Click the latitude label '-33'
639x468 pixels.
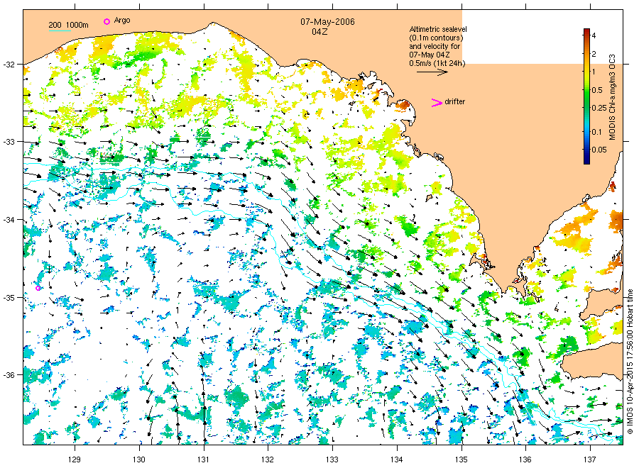9,142
